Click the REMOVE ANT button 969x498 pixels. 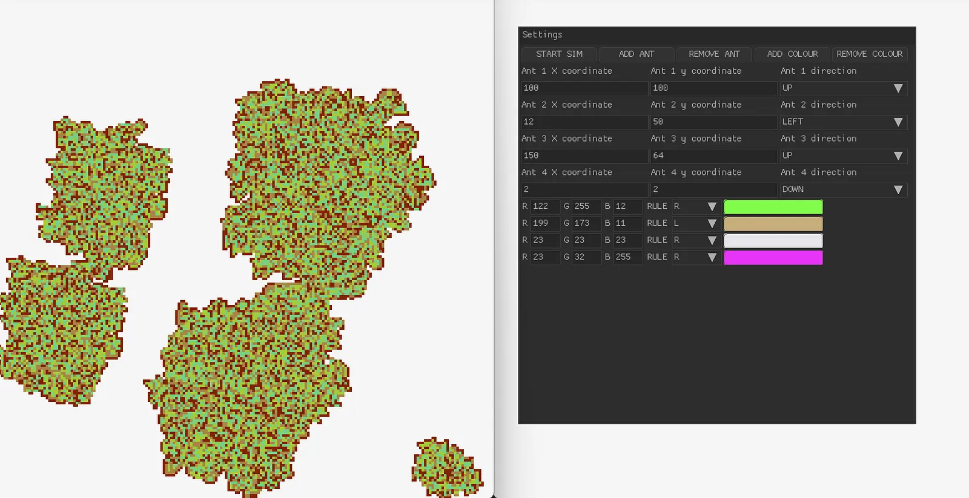(x=714, y=54)
